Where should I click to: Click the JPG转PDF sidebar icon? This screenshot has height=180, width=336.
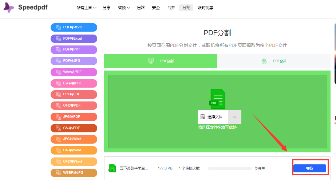58,117
